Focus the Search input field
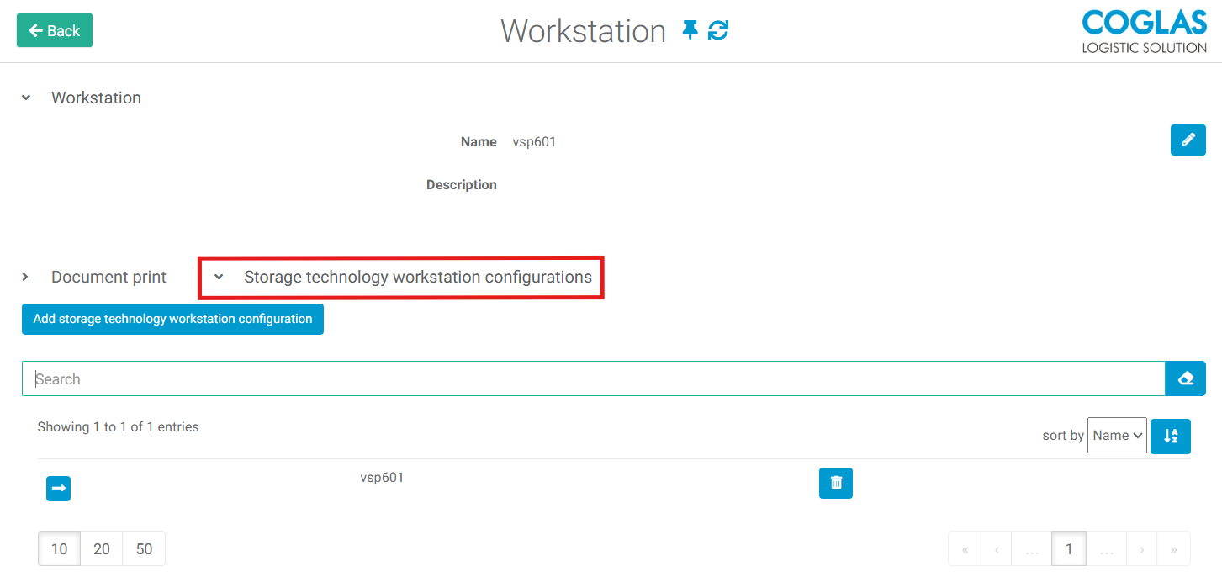Viewport: 1222px width, 577px height. click(x=592, y=378)
